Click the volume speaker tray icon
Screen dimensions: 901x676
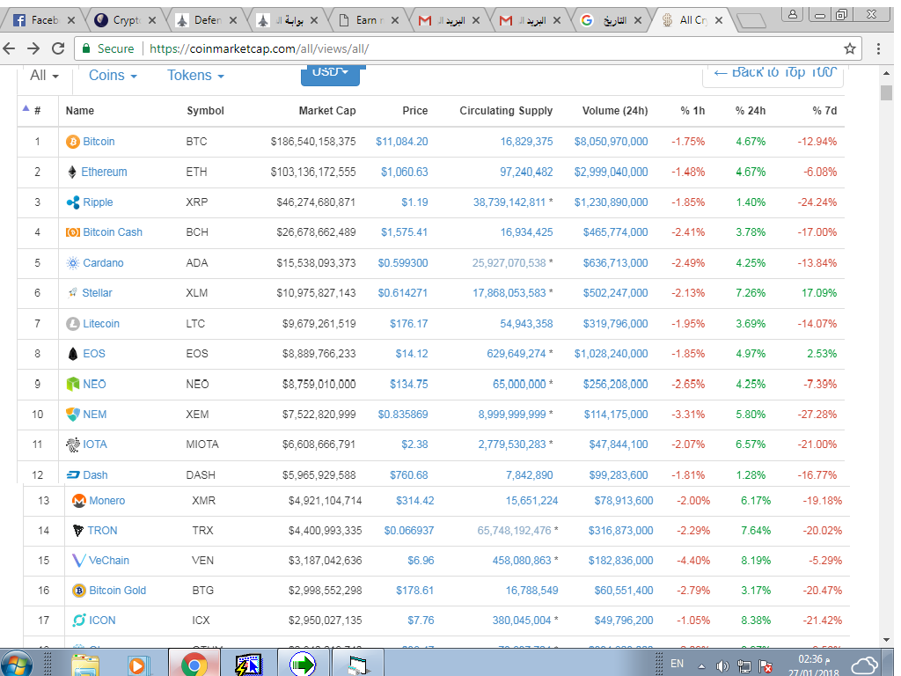[x=722, y=667]
